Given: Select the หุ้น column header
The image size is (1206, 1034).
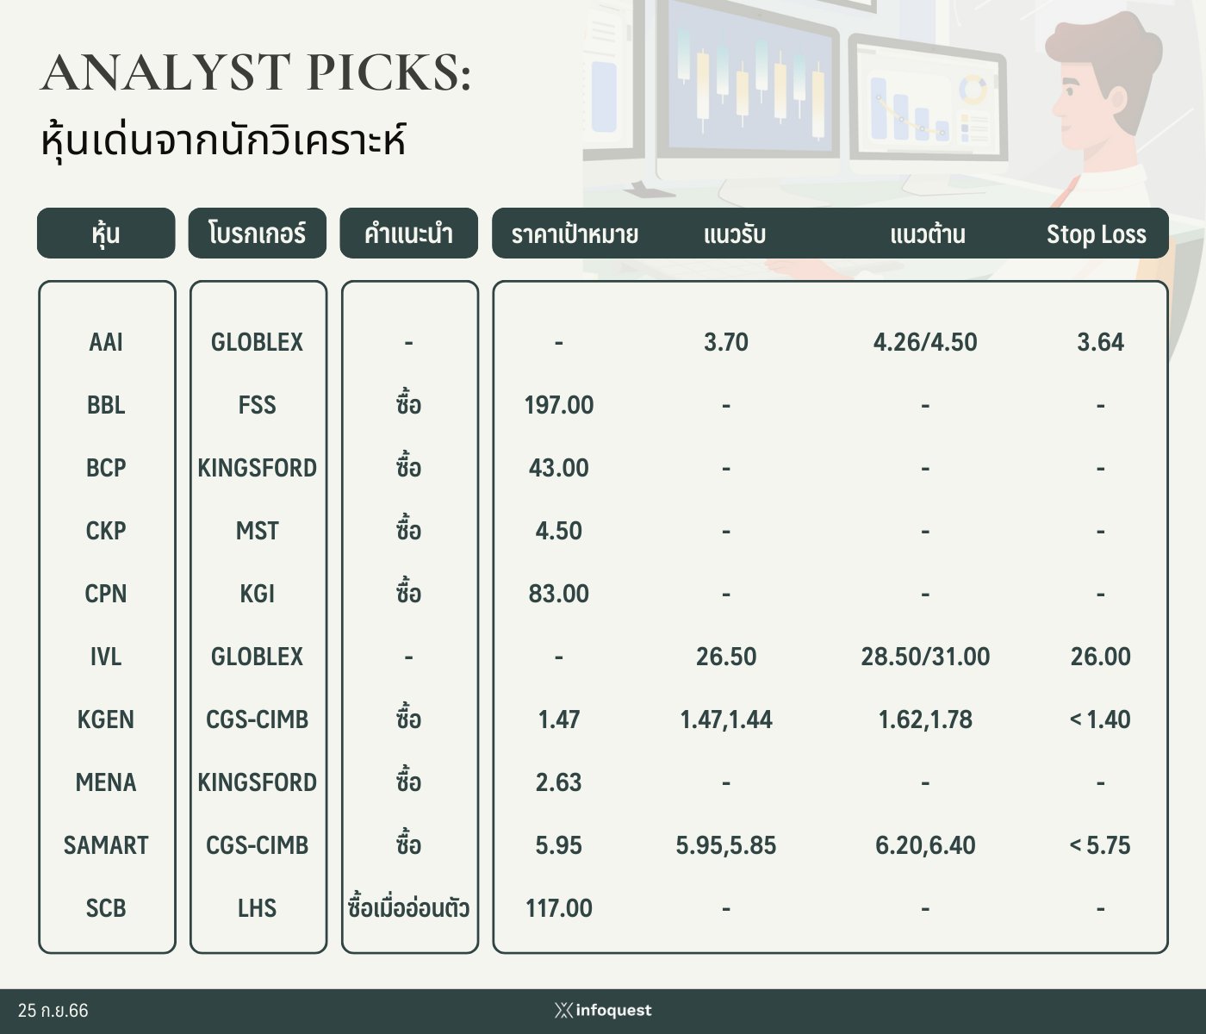Looking at the screenshot, I should (x=106, y=234).
